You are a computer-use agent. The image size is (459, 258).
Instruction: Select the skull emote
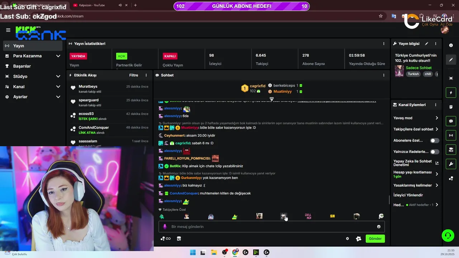click(381, 216)
